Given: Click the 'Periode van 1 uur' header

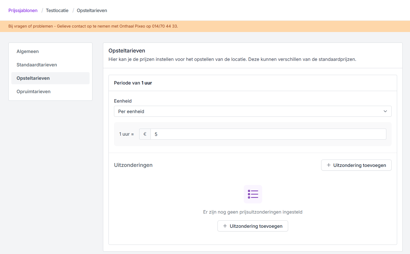Looking at the screenshot, I should coord(133,83).
